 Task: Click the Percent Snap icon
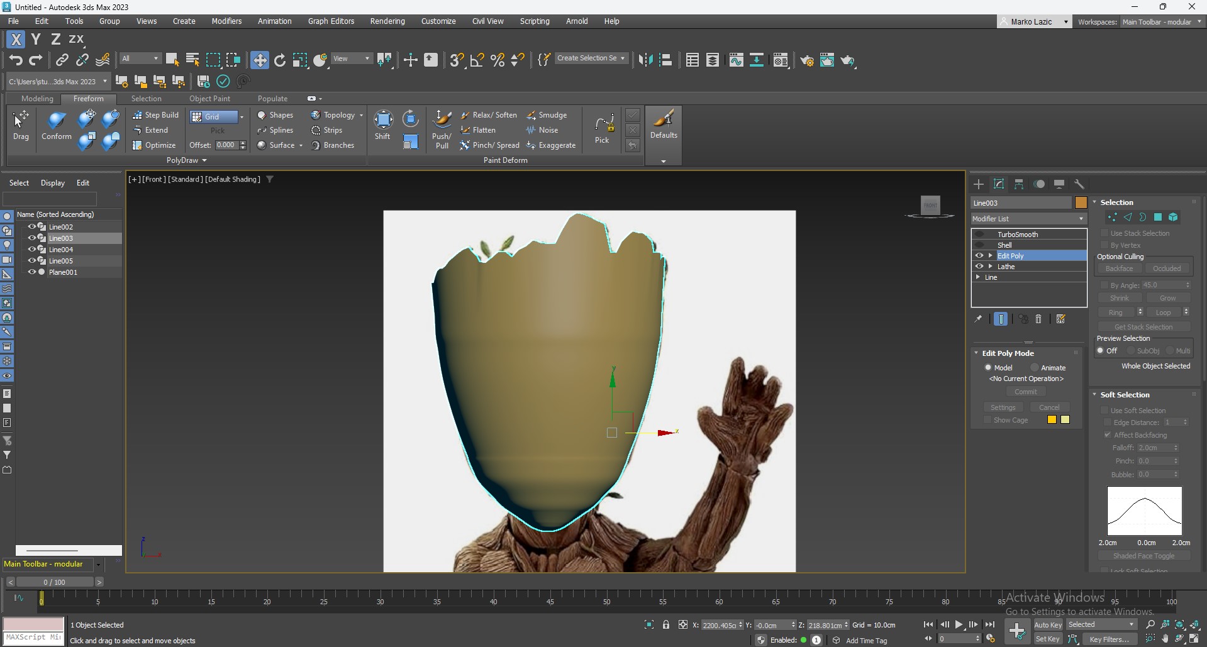(x=498, y=60)
